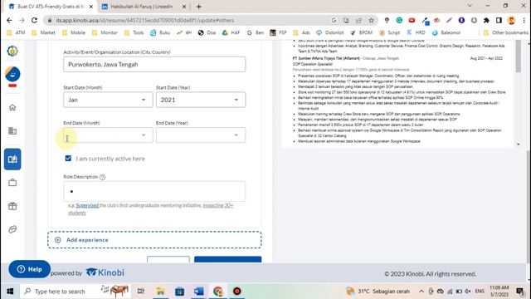Image resolution: width=531 pixels, height=299 pixels.
Task: Open File Explorer from the taskbar
Action: click(x=160, y=292)
